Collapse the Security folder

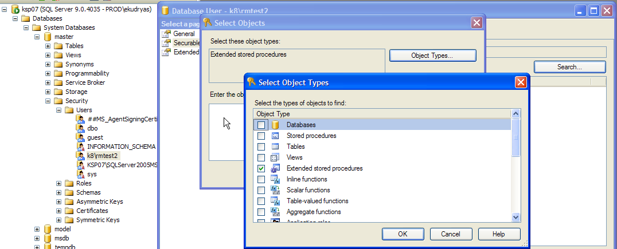48,101
